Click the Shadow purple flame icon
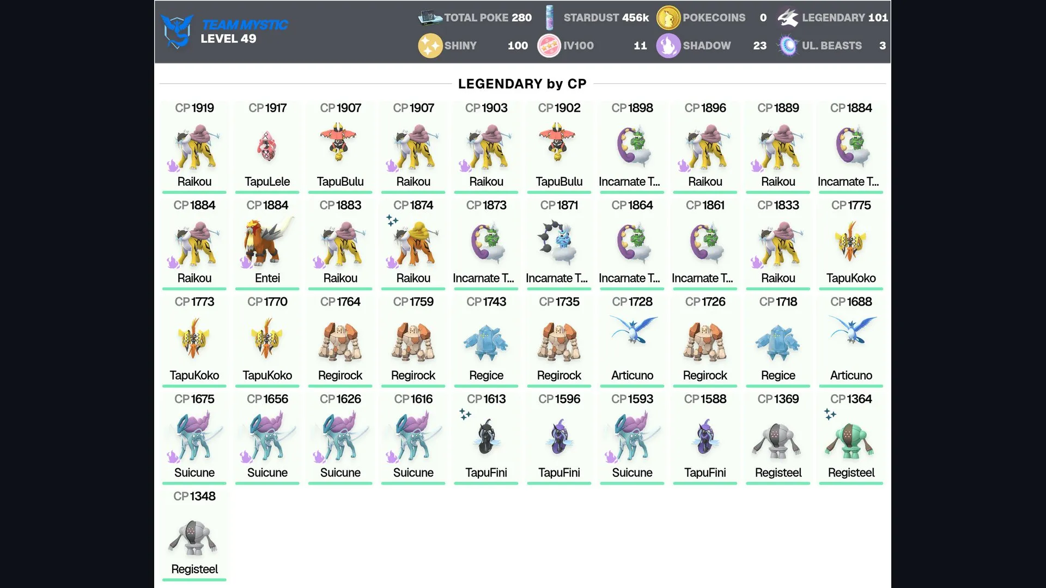The image size is (1046, 588). point(668,46)
